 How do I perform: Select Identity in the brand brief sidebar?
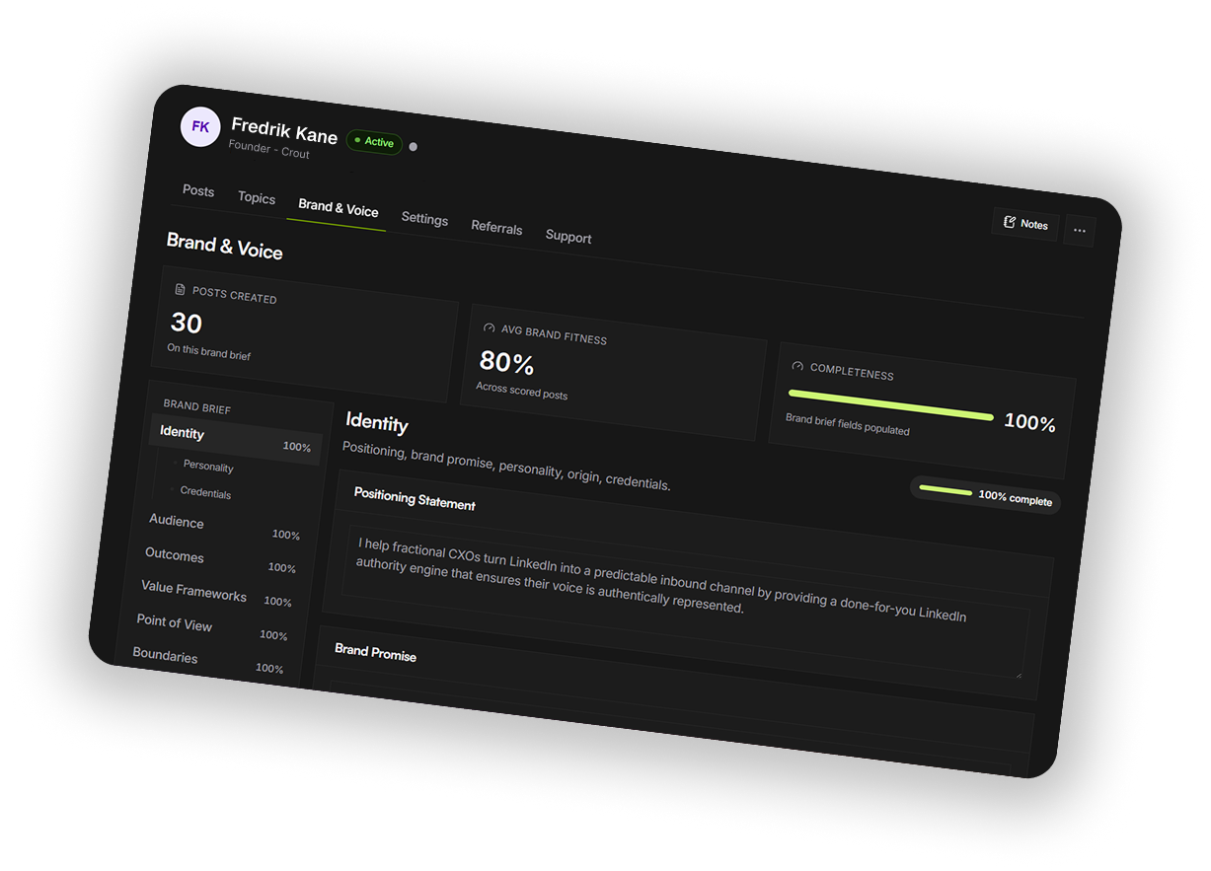(235, 440)
